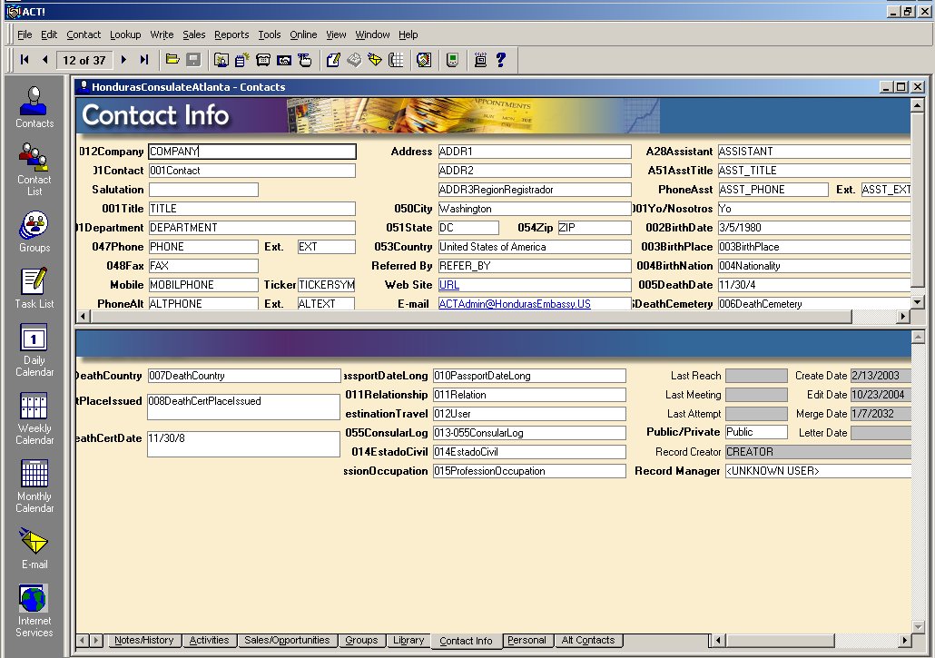Open the Reports menu
The width and height of the screenshot is (935, 658).
coord(231,34)
